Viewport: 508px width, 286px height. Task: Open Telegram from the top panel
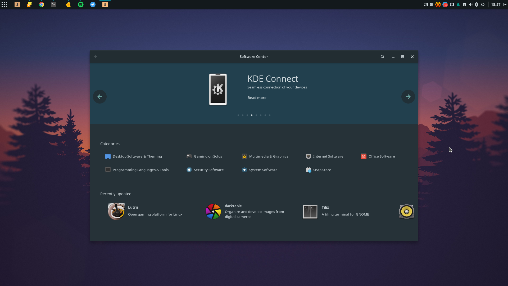93,5
